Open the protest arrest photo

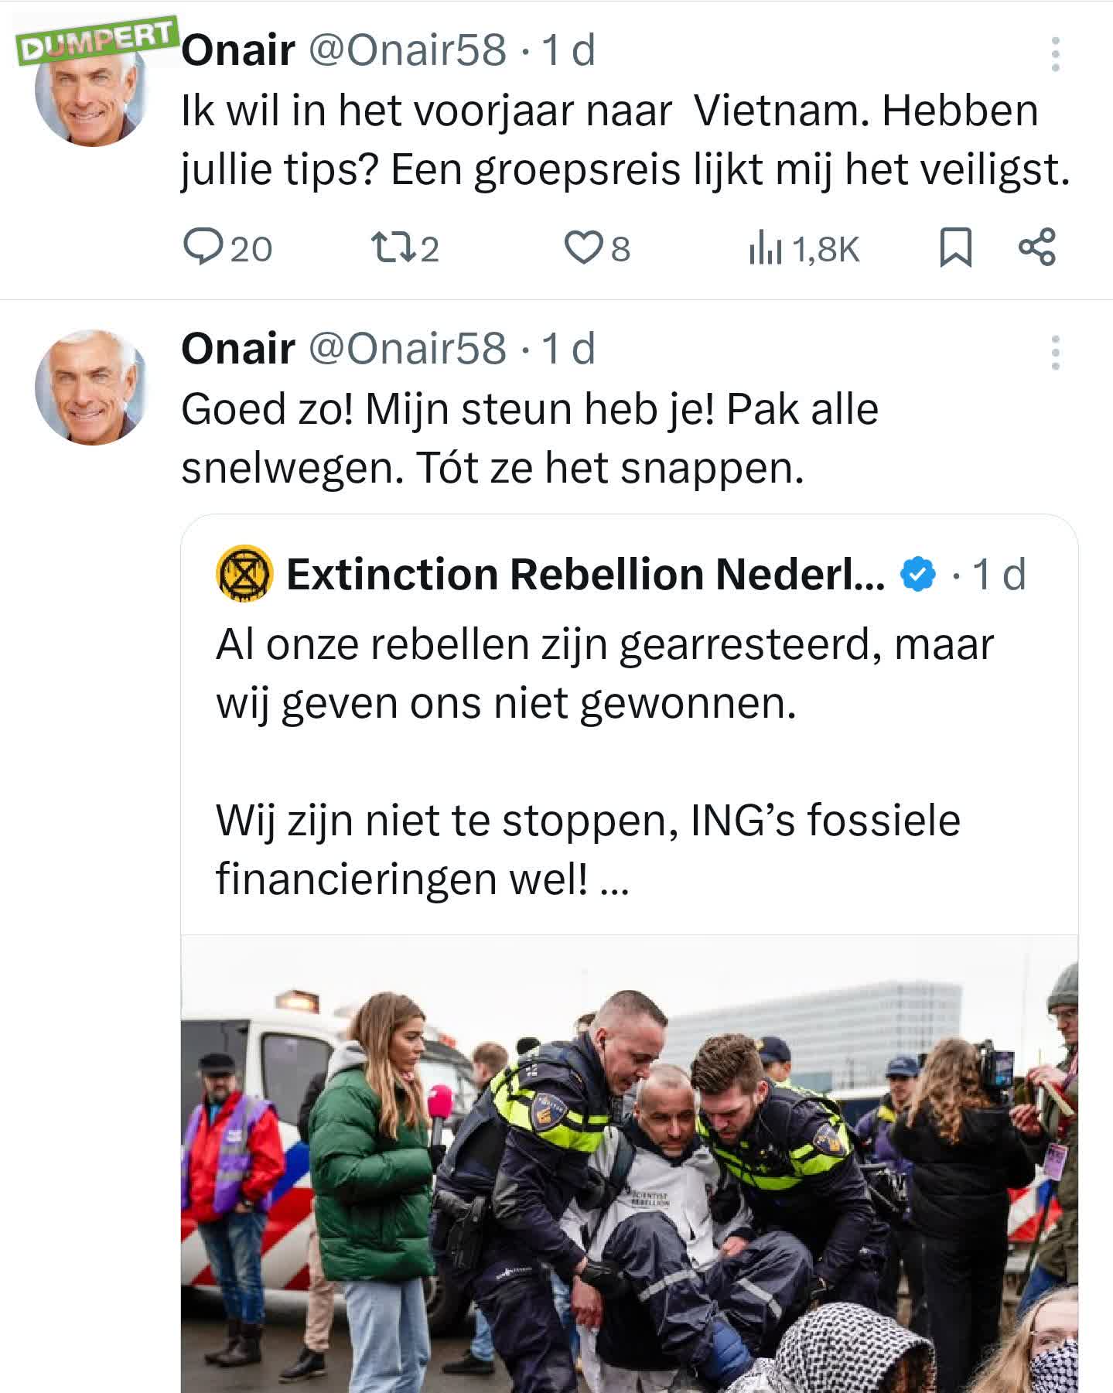click(630, 1164)
